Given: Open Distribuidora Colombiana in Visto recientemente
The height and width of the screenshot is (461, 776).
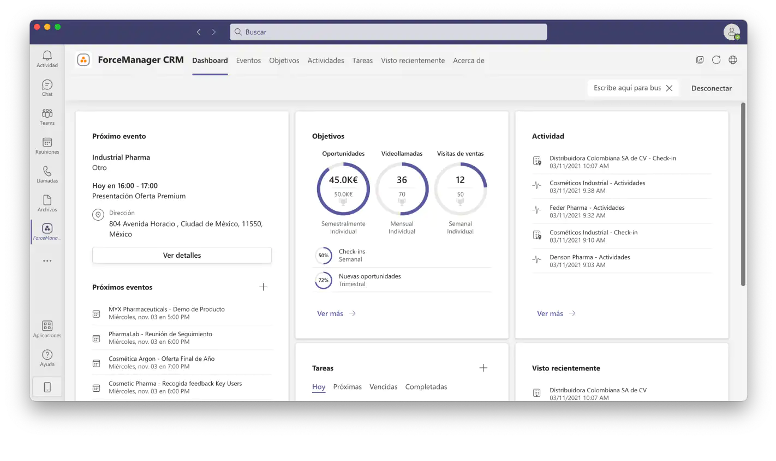Looking at the screenshot, I should coord(622,393).
